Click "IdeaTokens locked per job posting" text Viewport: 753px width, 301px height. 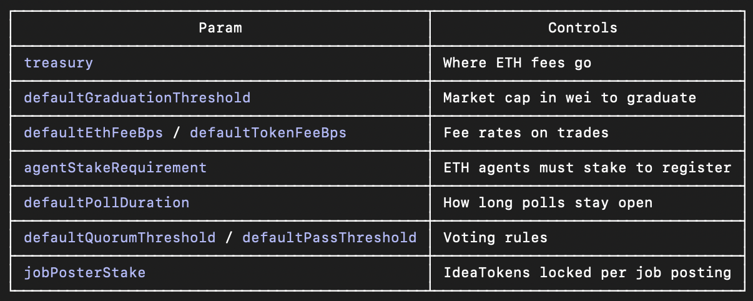tap(587, 273)
